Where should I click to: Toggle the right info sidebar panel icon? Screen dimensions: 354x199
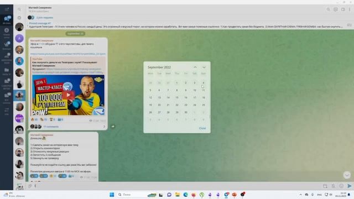[x=343, y=9]
